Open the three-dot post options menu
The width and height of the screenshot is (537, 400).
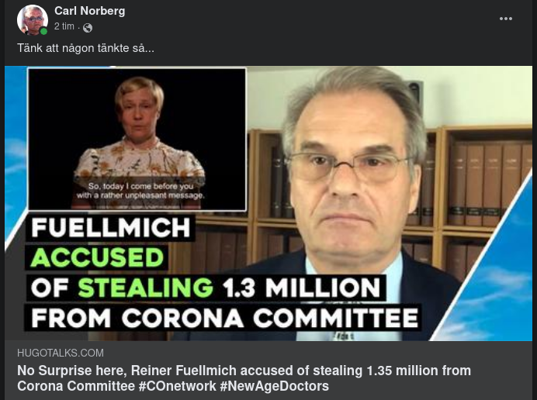506,19
